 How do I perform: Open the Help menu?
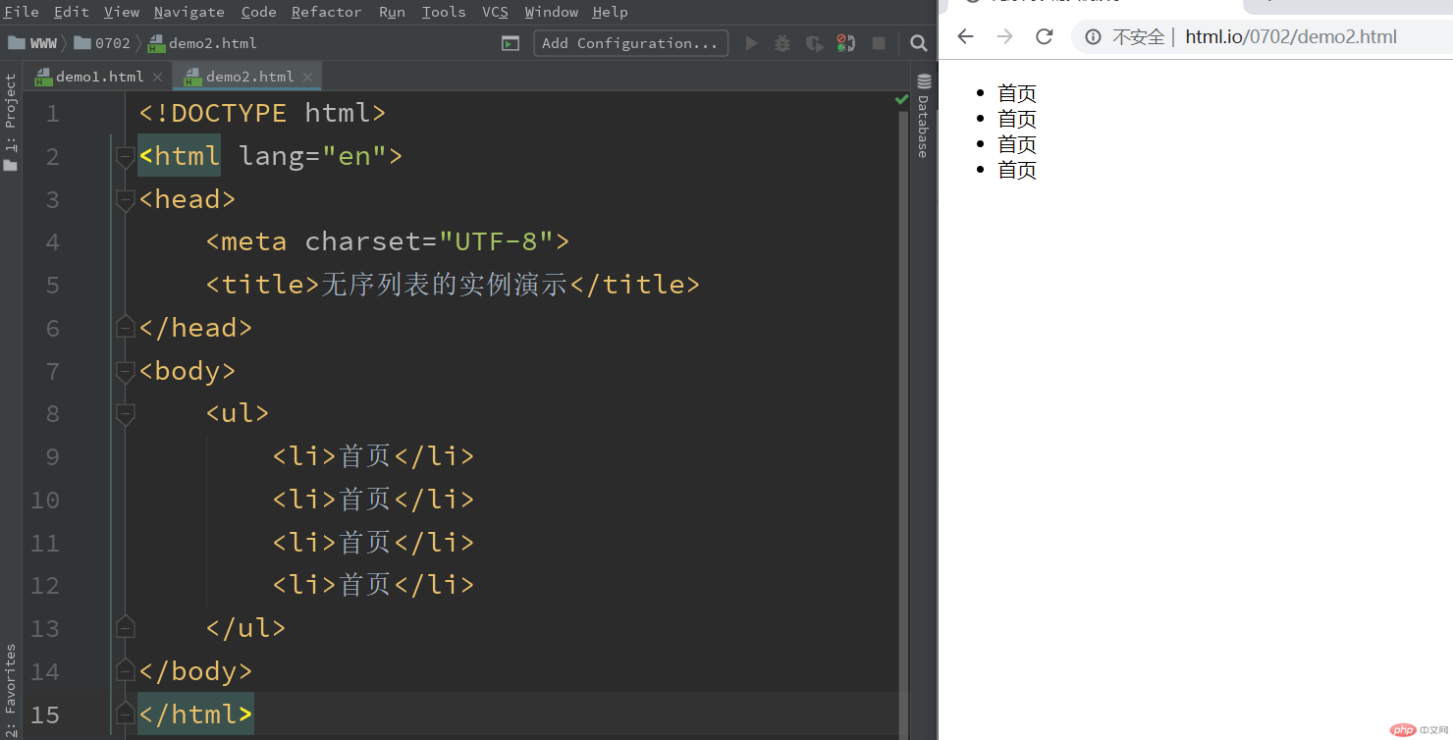coord(610,12)
